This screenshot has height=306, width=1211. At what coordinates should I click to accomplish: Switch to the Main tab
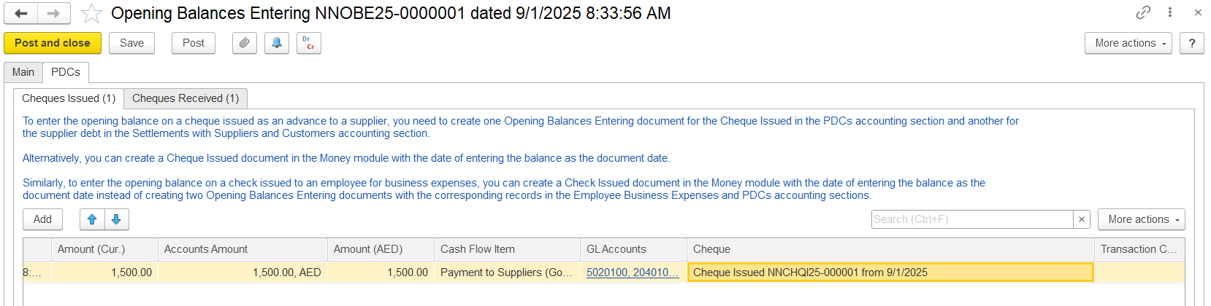click(23, 72)
